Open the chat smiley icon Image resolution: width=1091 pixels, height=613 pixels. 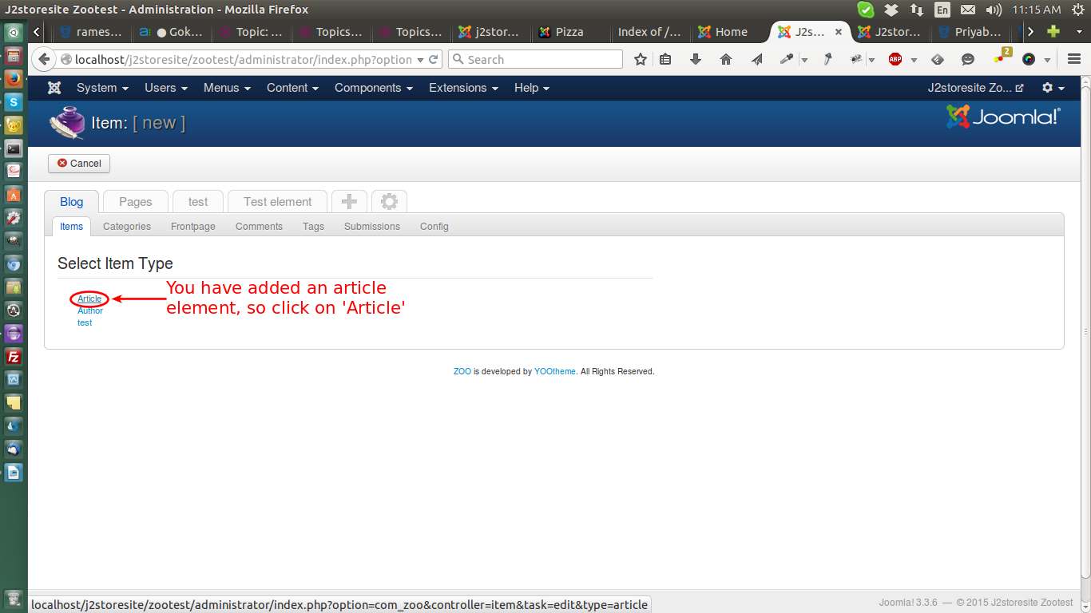968,59
